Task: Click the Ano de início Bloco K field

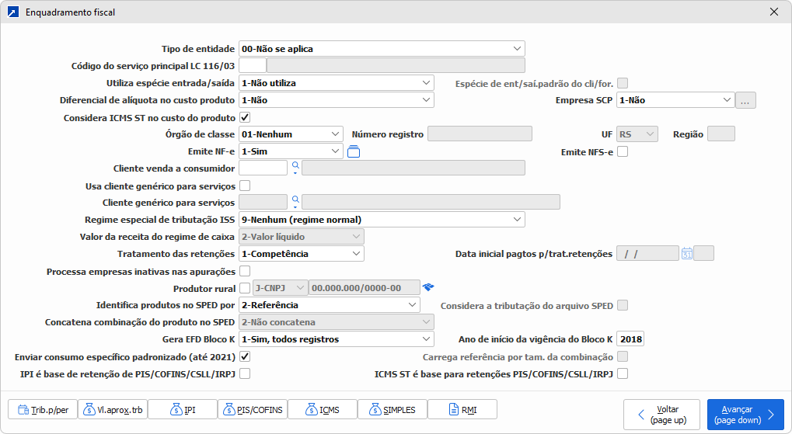Action: point(631,339)
